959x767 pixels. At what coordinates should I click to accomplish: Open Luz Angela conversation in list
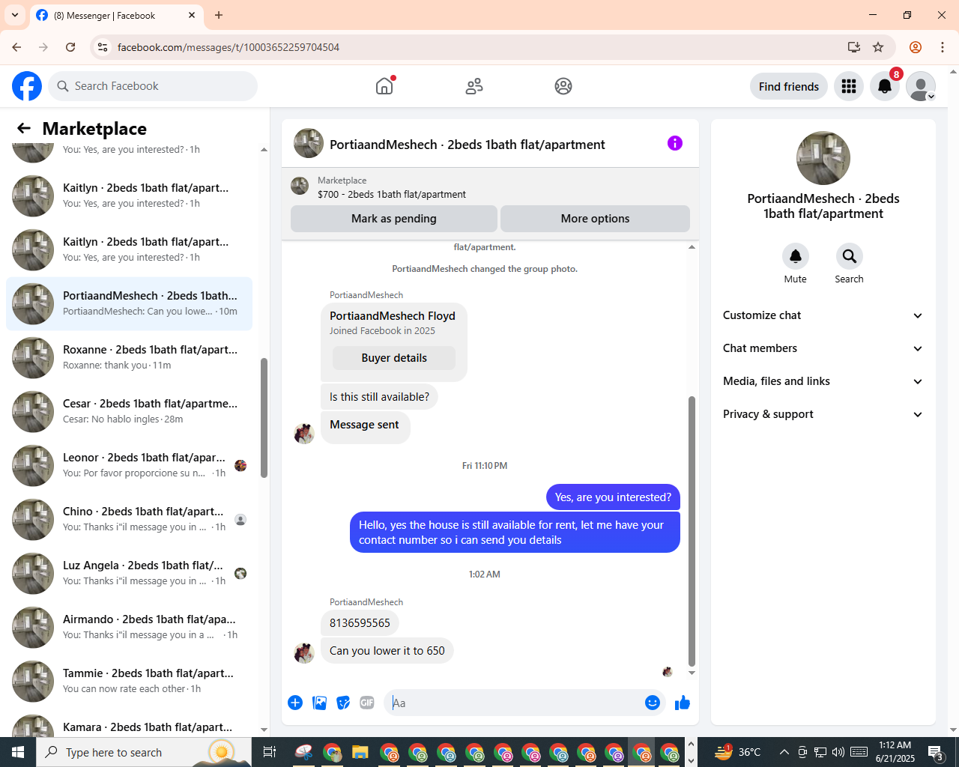coord(130,574)
